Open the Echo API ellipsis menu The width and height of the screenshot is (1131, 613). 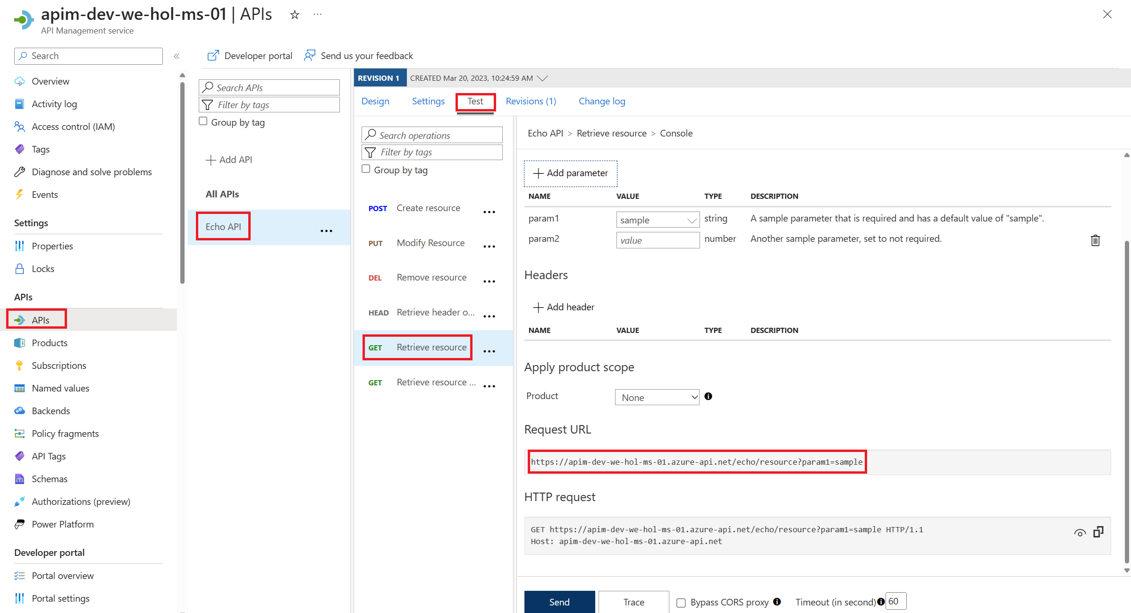coord(326,230)
